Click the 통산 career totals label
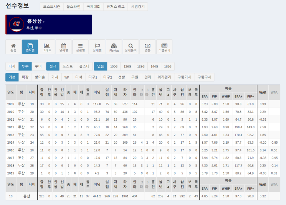286x205 pixels. 27,196
